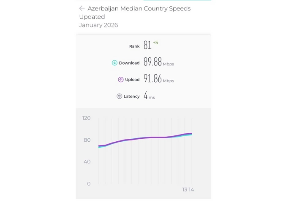Click the 4 ms latency value
The image size is (283, 202).
coord(146,96)
